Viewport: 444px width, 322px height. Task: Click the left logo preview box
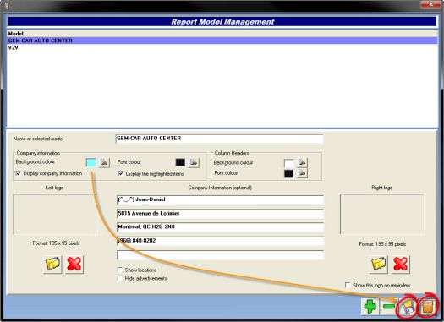(55, 214)
